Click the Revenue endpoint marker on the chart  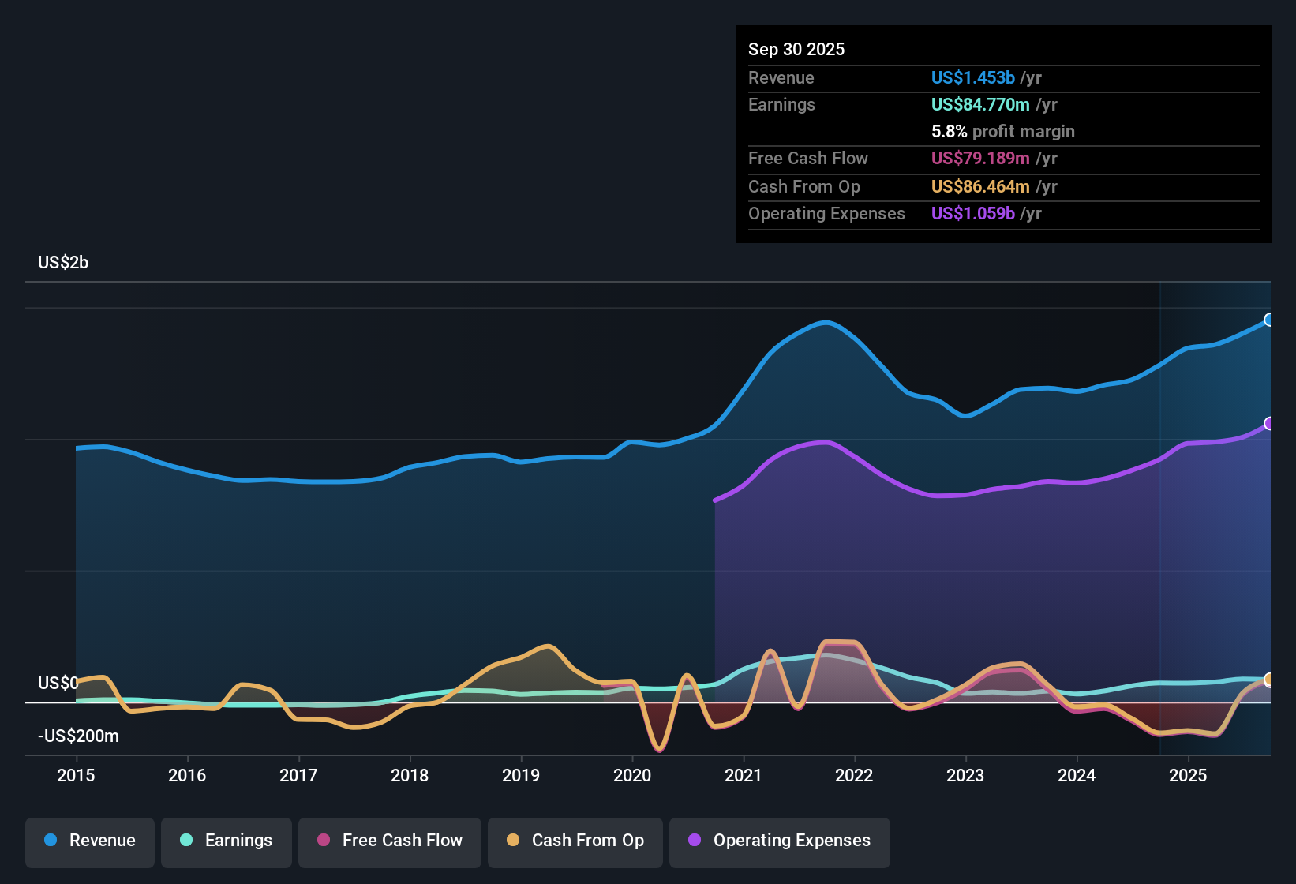click(x=1269, y=320)
